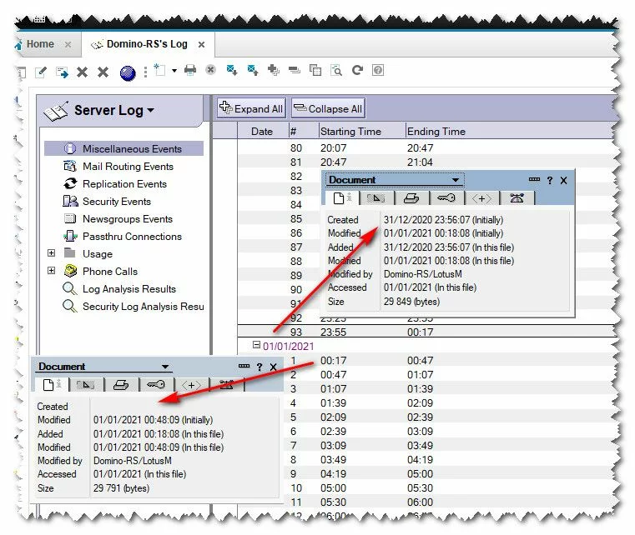Click the print icon in the toolbar

click(189, 71)
